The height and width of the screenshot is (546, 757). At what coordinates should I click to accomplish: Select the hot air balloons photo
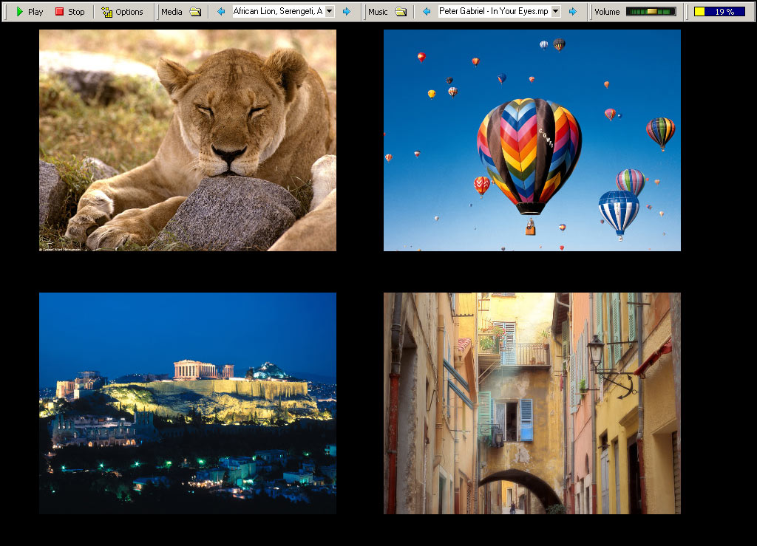pos(532,140)
